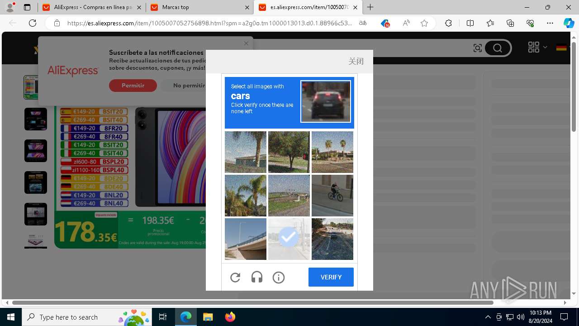View site information lock icon
Screen dimensions: 579x326
pos(57,23)
